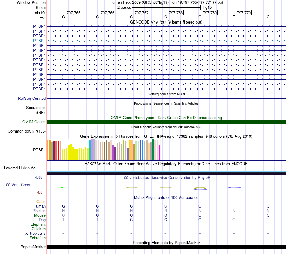This screenshot has height=254, width=286.
Task: Click the 'OMIM Genes' track label
Action: pyautogui.click(x=34, y=122)
